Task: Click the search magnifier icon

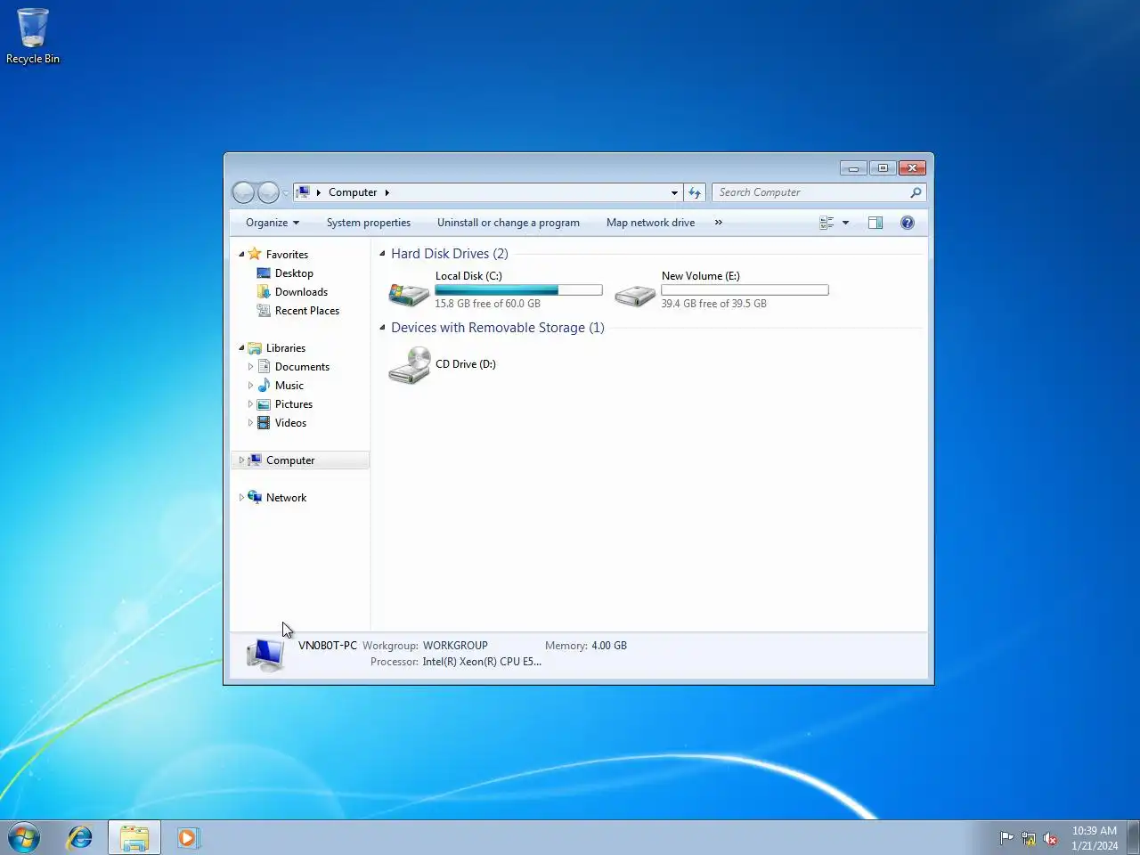Action: [916, 192]
